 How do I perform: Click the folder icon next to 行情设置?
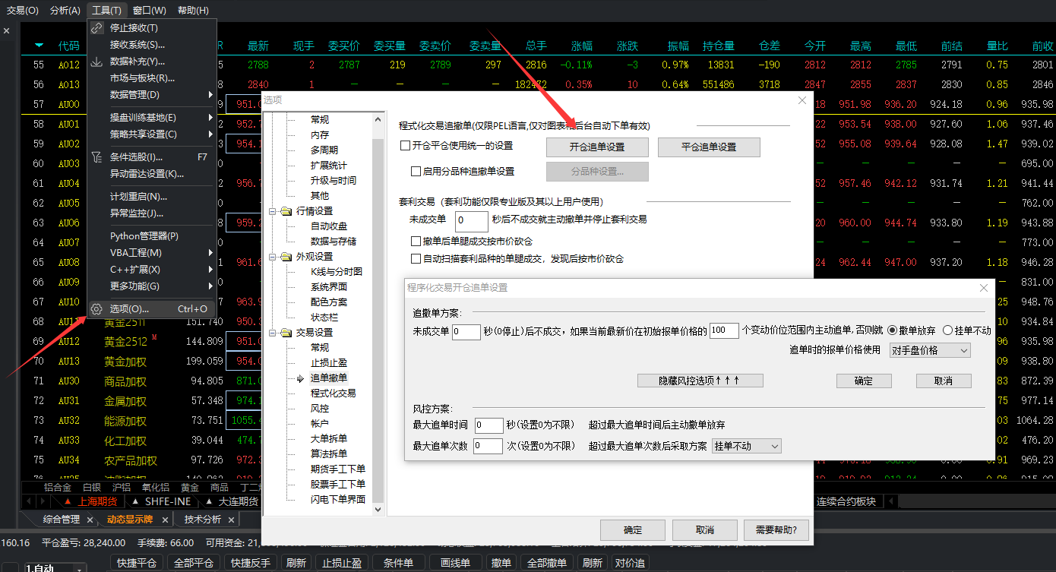[286, 211]
